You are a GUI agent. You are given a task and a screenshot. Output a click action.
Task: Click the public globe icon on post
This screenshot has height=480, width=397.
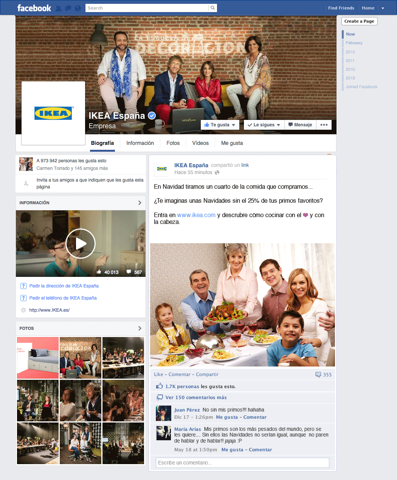pos(217,172)
